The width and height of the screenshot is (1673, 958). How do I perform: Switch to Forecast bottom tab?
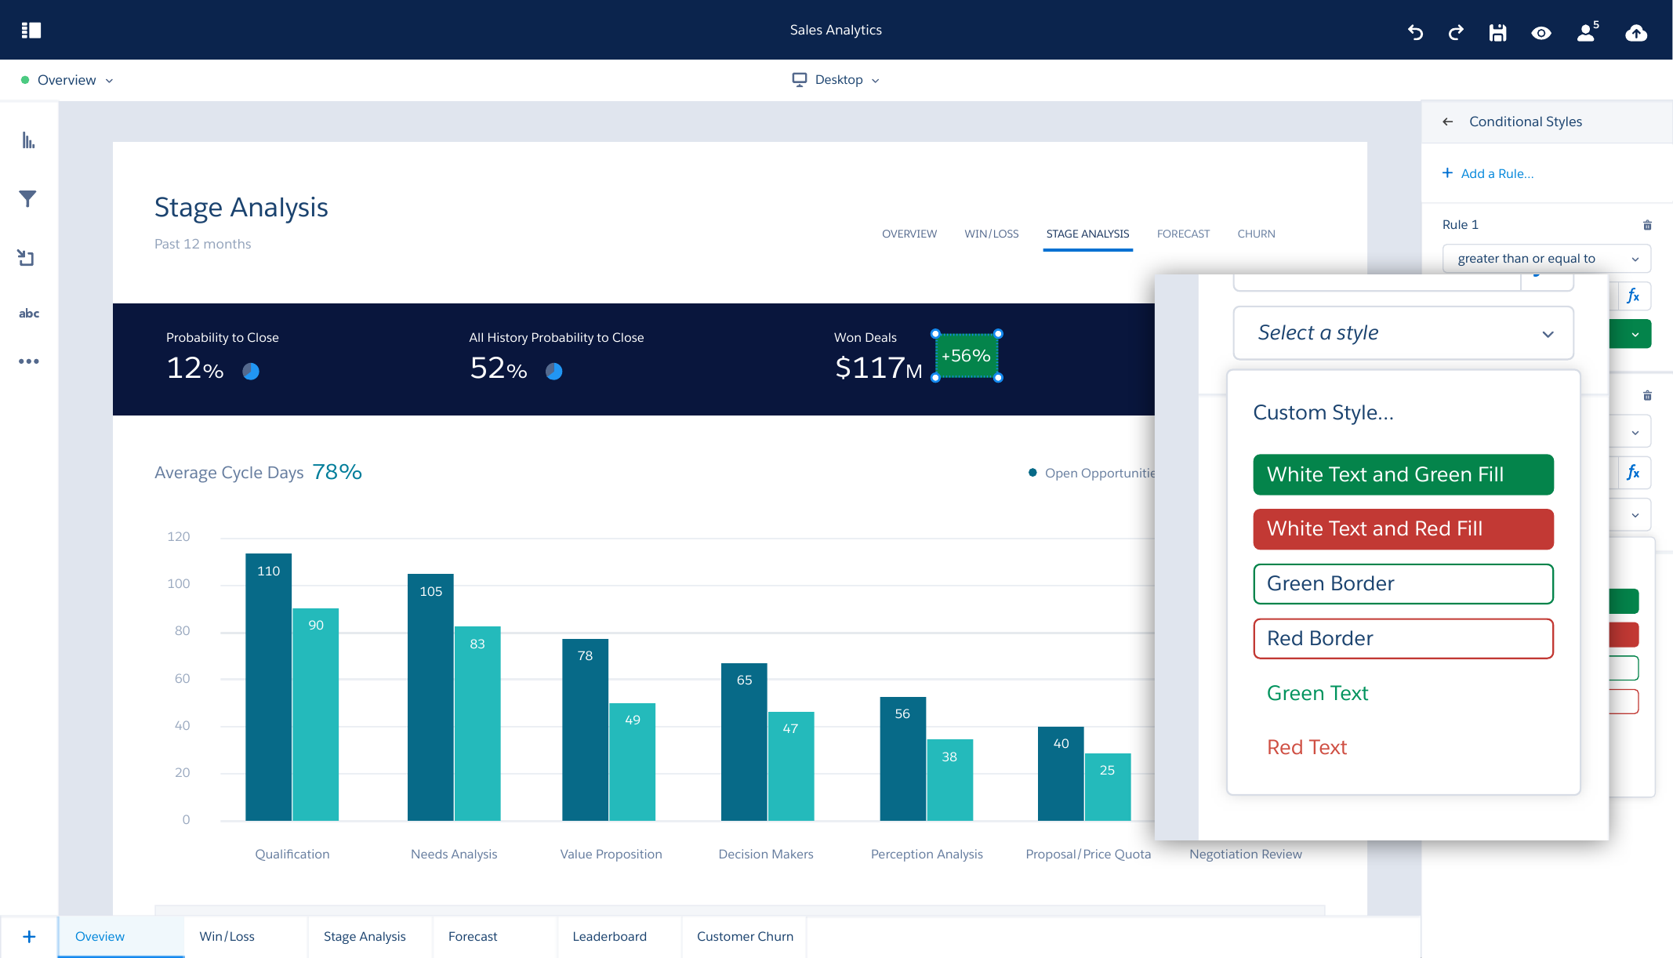495,937
